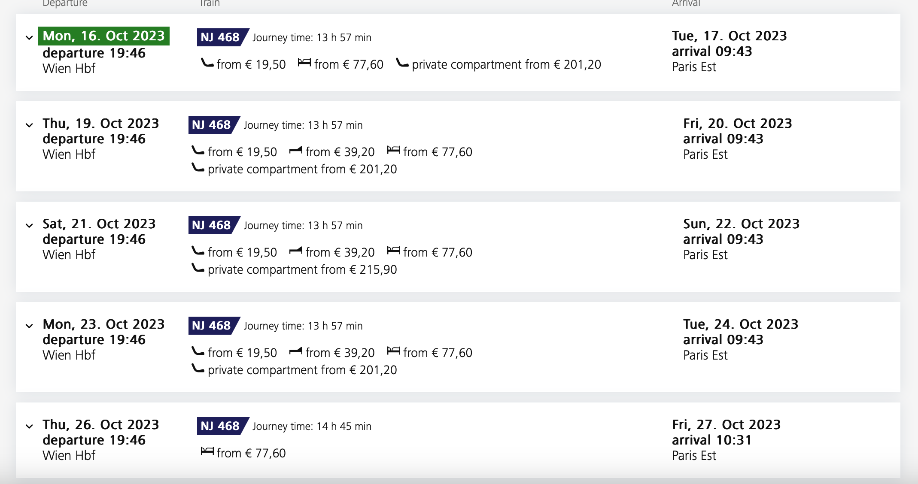This screenshot has height=484, width=918.
Task: Click seat icon for Mon 16 Oct fare
Action: pyautogui.click(x=207, y=64)
